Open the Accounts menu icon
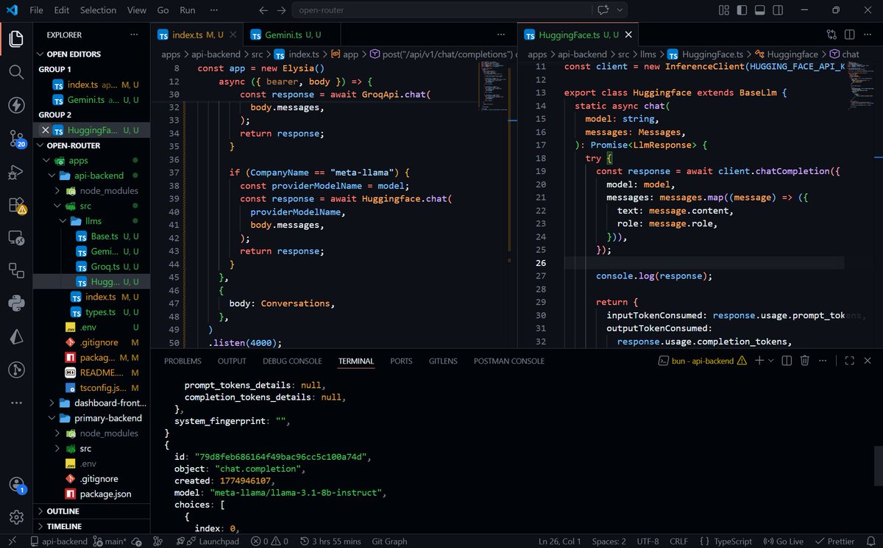This screenshot has height=548, width=883. click(x=16, y=486)
